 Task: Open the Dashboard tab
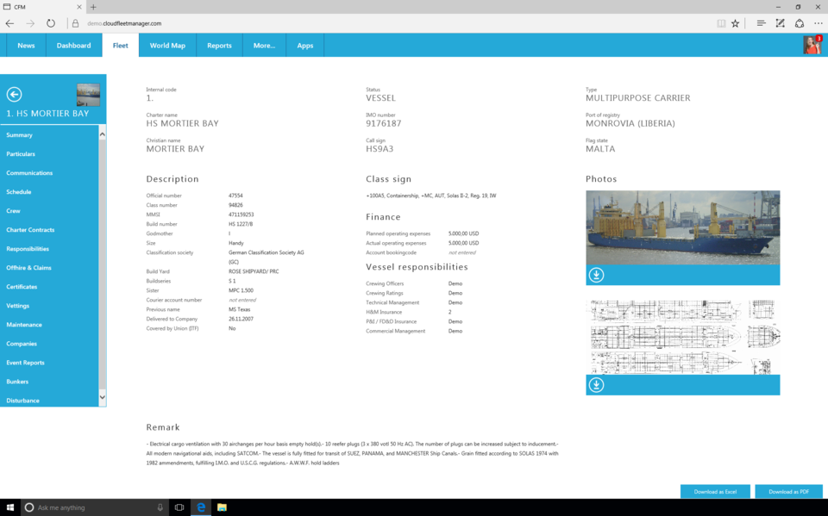pyautogui.click(x=73, y=46)
